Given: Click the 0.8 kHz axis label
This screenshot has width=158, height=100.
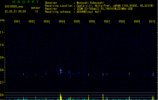Looking at the screenshot, I should click(2, 70).
